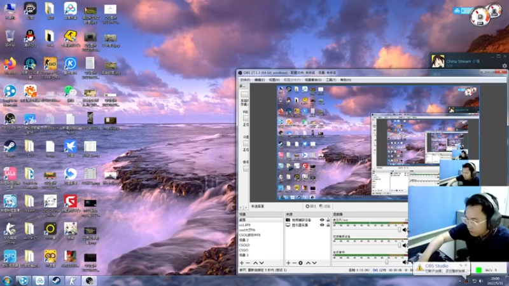This screenshot has width=509, height=286.
Task: Click the Counter-Strike icon in the taskbar
Action: point(73,281)
